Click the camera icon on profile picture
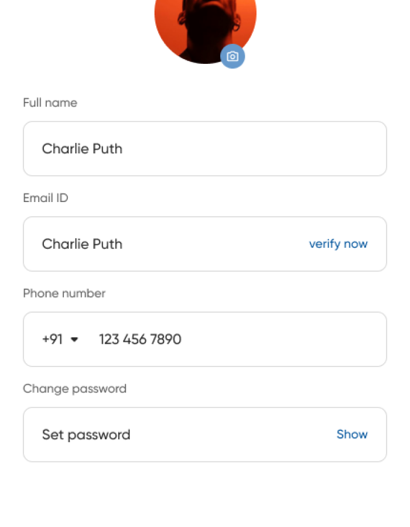Viewport: 410px width, 527px height. click(x=233, y=56)
